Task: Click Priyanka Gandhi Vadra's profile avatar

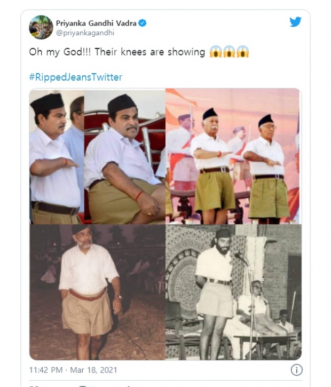Action: coord(41,27)
